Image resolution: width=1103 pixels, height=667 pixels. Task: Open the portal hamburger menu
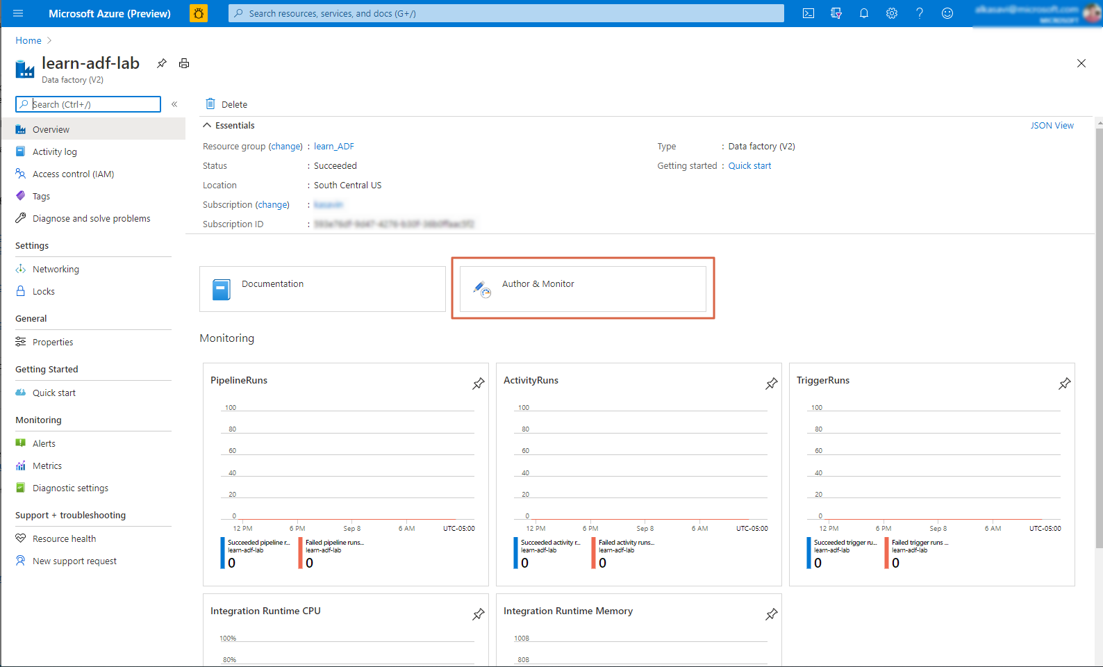pos(18,13)
